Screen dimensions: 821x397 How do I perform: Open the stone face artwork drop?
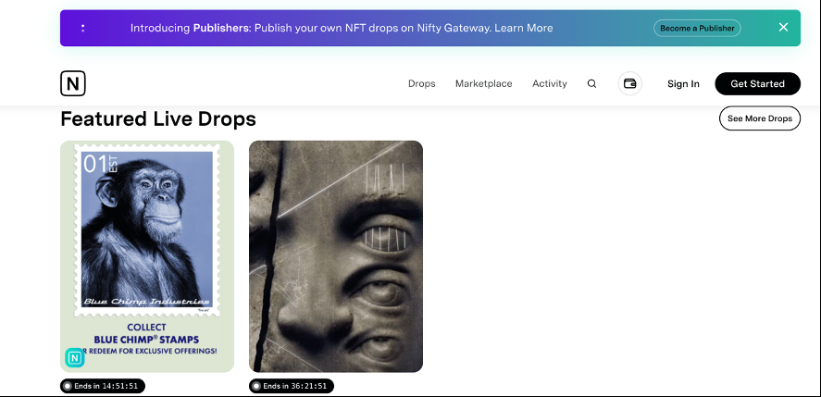(336, 256)
